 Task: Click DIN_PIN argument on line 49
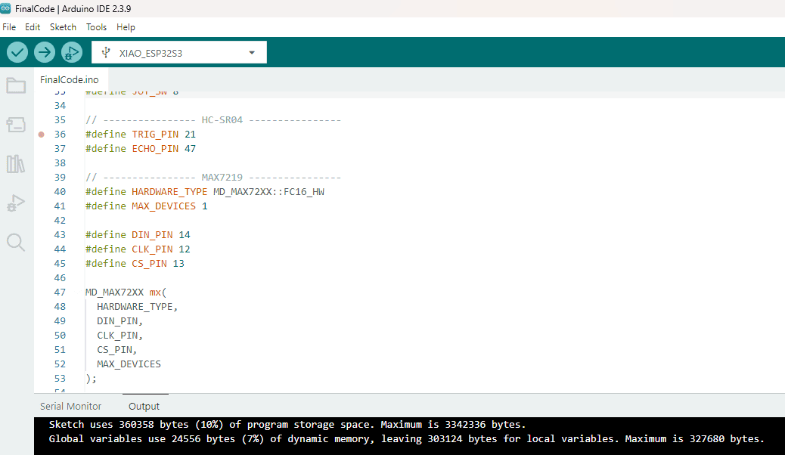[x=120, y=321]
